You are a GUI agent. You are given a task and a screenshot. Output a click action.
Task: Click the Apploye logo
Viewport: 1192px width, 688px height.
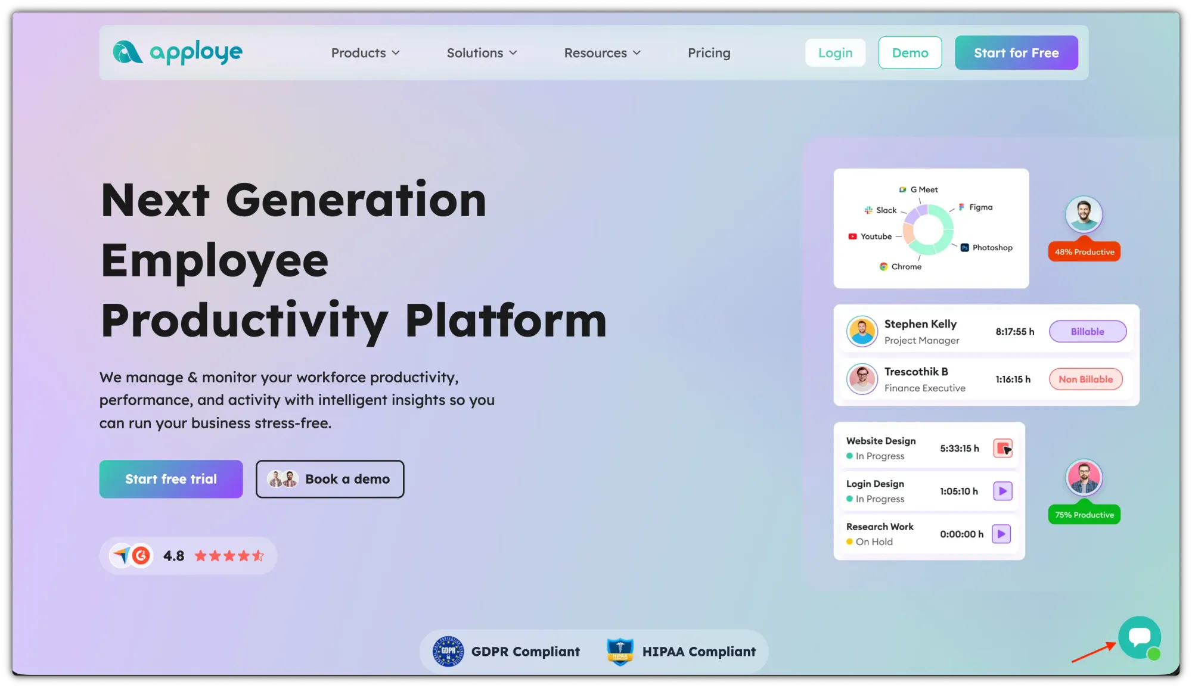click(178, 52)
